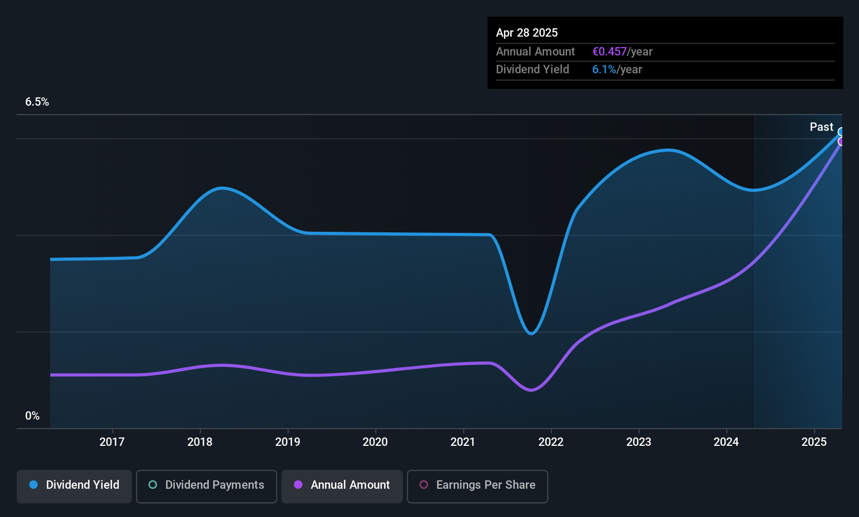Expand the Apr 28 2025 tooltip panel
This screenshot has height=517, width=859.
pos(664,52)
